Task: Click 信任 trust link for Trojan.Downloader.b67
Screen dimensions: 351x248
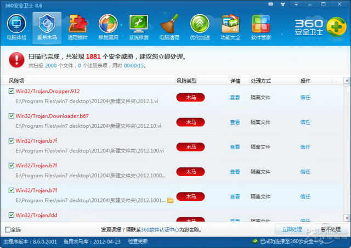Action: (305, 122)
